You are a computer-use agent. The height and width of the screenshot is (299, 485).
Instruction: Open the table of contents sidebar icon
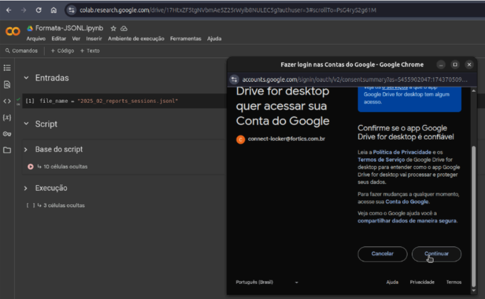tap(7, 68)
